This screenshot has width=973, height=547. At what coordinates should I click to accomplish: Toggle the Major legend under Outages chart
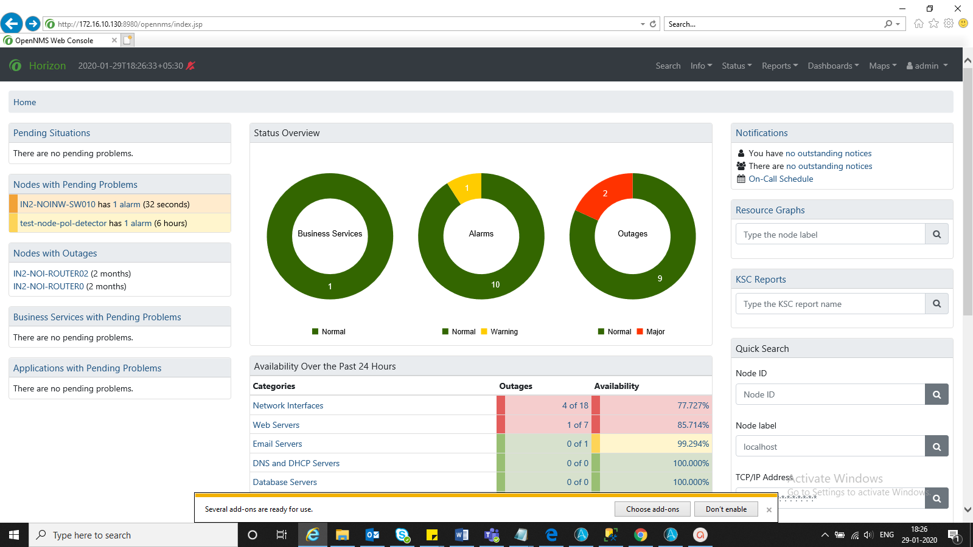pyautogui.click(x=650, y=332)
